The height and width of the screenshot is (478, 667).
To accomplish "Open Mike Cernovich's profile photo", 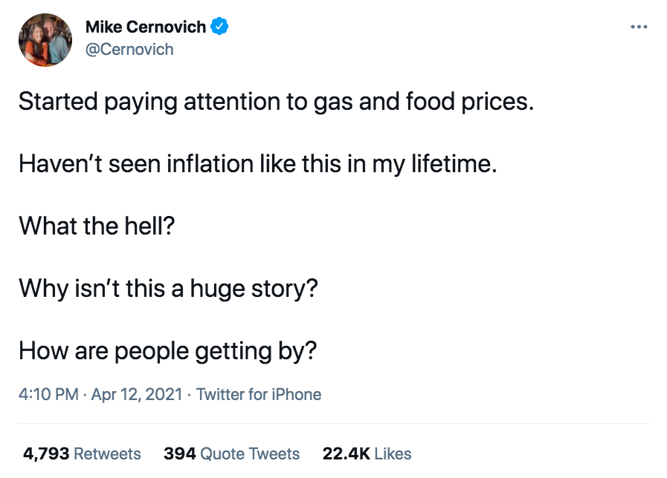I will click(45, 40).
